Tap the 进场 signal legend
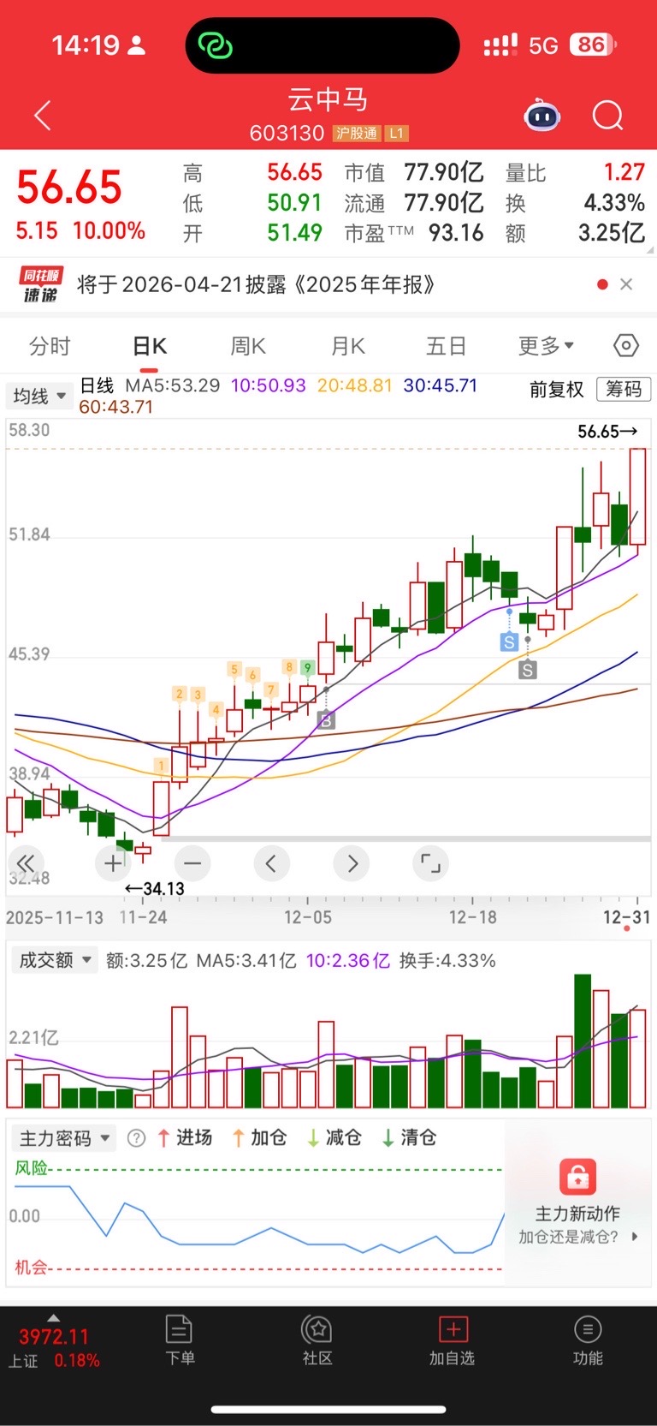Screen dimensions: 657x1426 tap(184, 1138)
